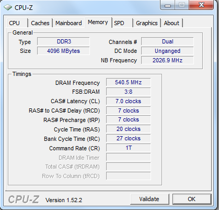Click the DRAM Frequency label

(77, 83)
